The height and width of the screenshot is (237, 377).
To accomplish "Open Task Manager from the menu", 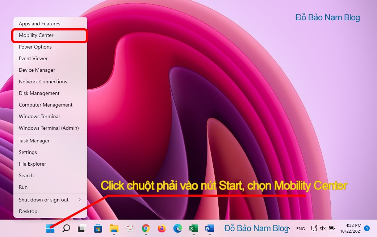I will click(50, 141).
